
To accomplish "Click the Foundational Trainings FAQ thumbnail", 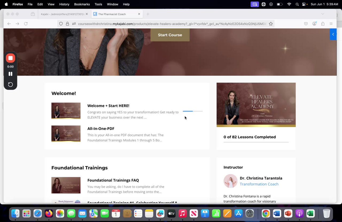I will [66, 185].
